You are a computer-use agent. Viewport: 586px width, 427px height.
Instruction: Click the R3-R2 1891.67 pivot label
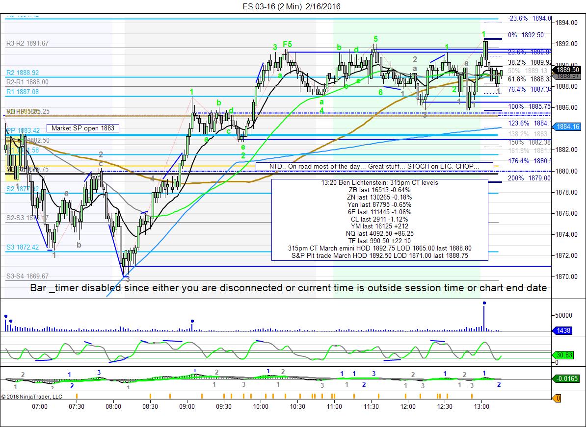[27, 43]
